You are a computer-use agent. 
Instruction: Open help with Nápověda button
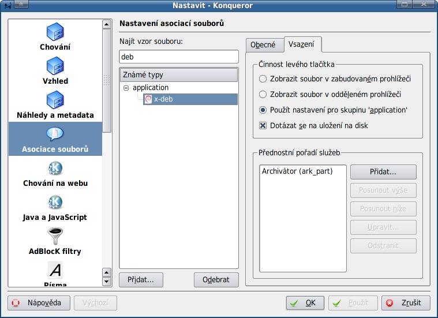coord(39,303)
